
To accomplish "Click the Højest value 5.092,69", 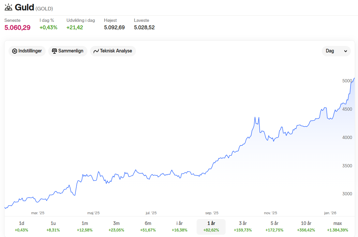I will pyautogui.click(x=114, y=28).
